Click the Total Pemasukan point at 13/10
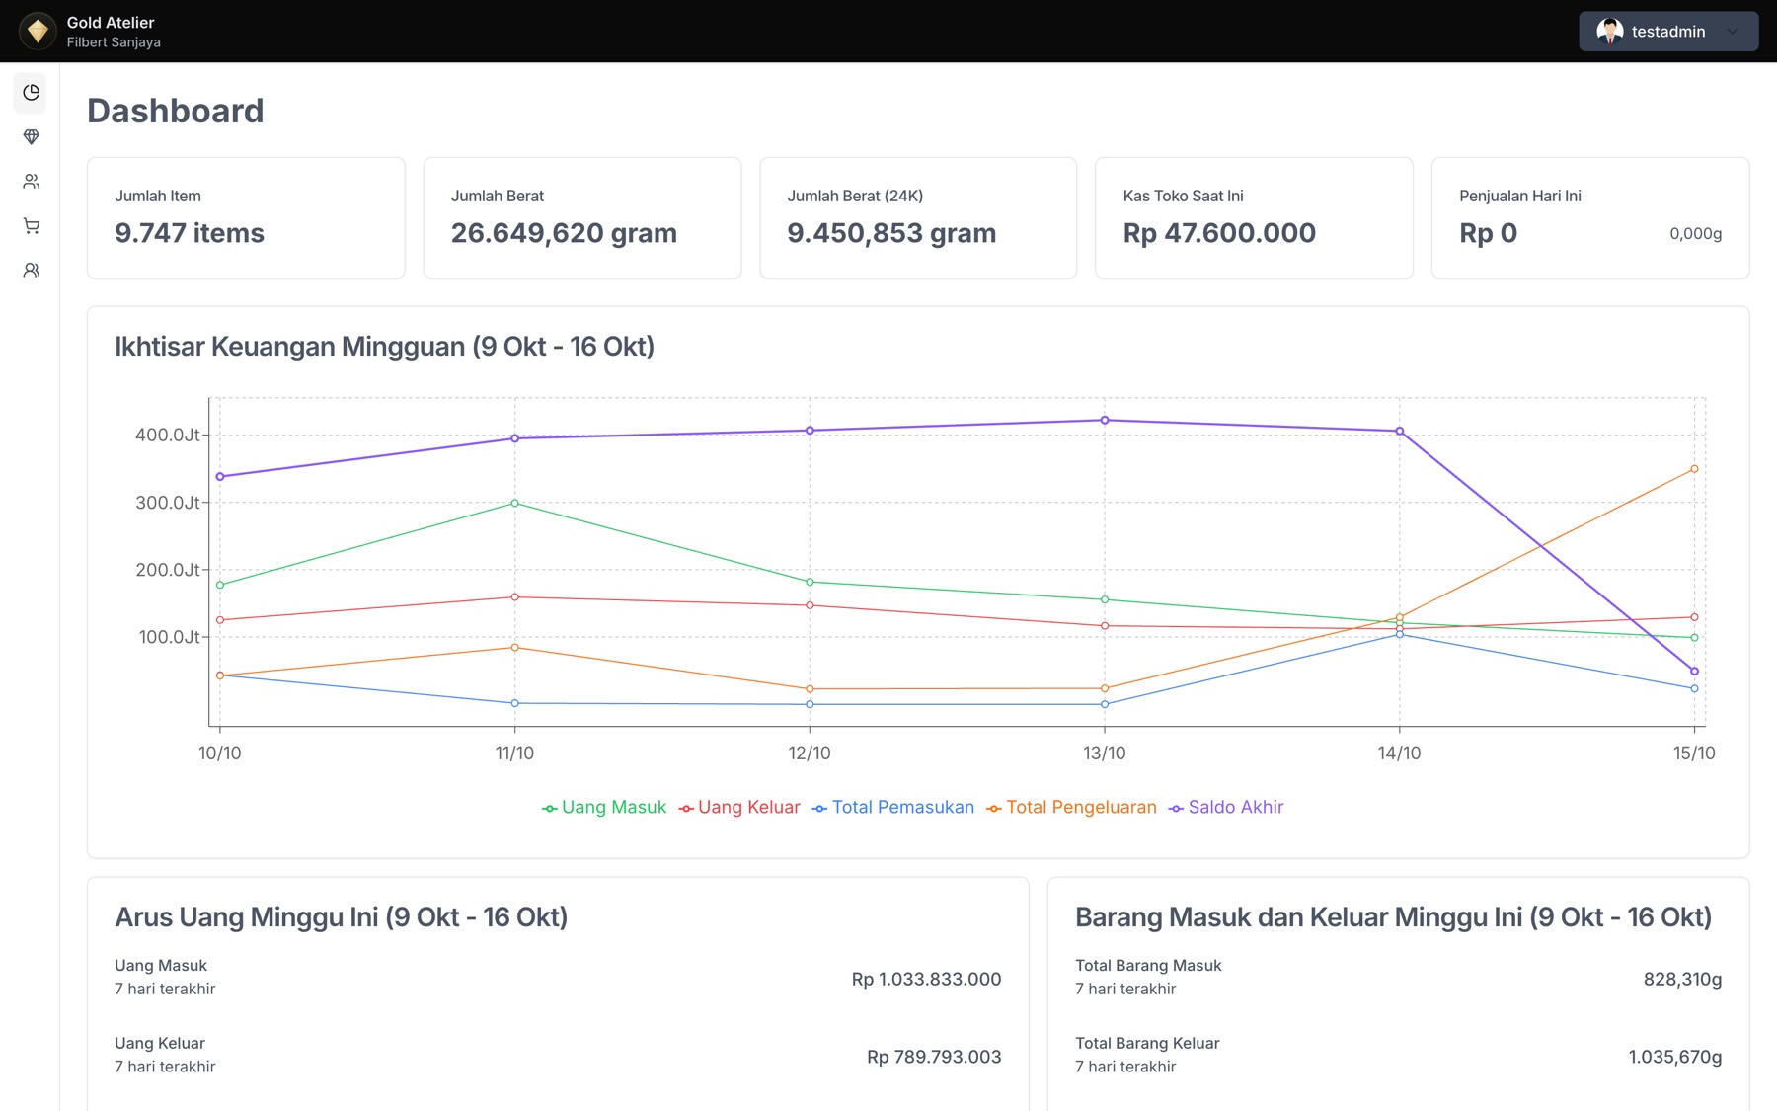This screenshot has height=1111, width=1777. click(1105, 704)
